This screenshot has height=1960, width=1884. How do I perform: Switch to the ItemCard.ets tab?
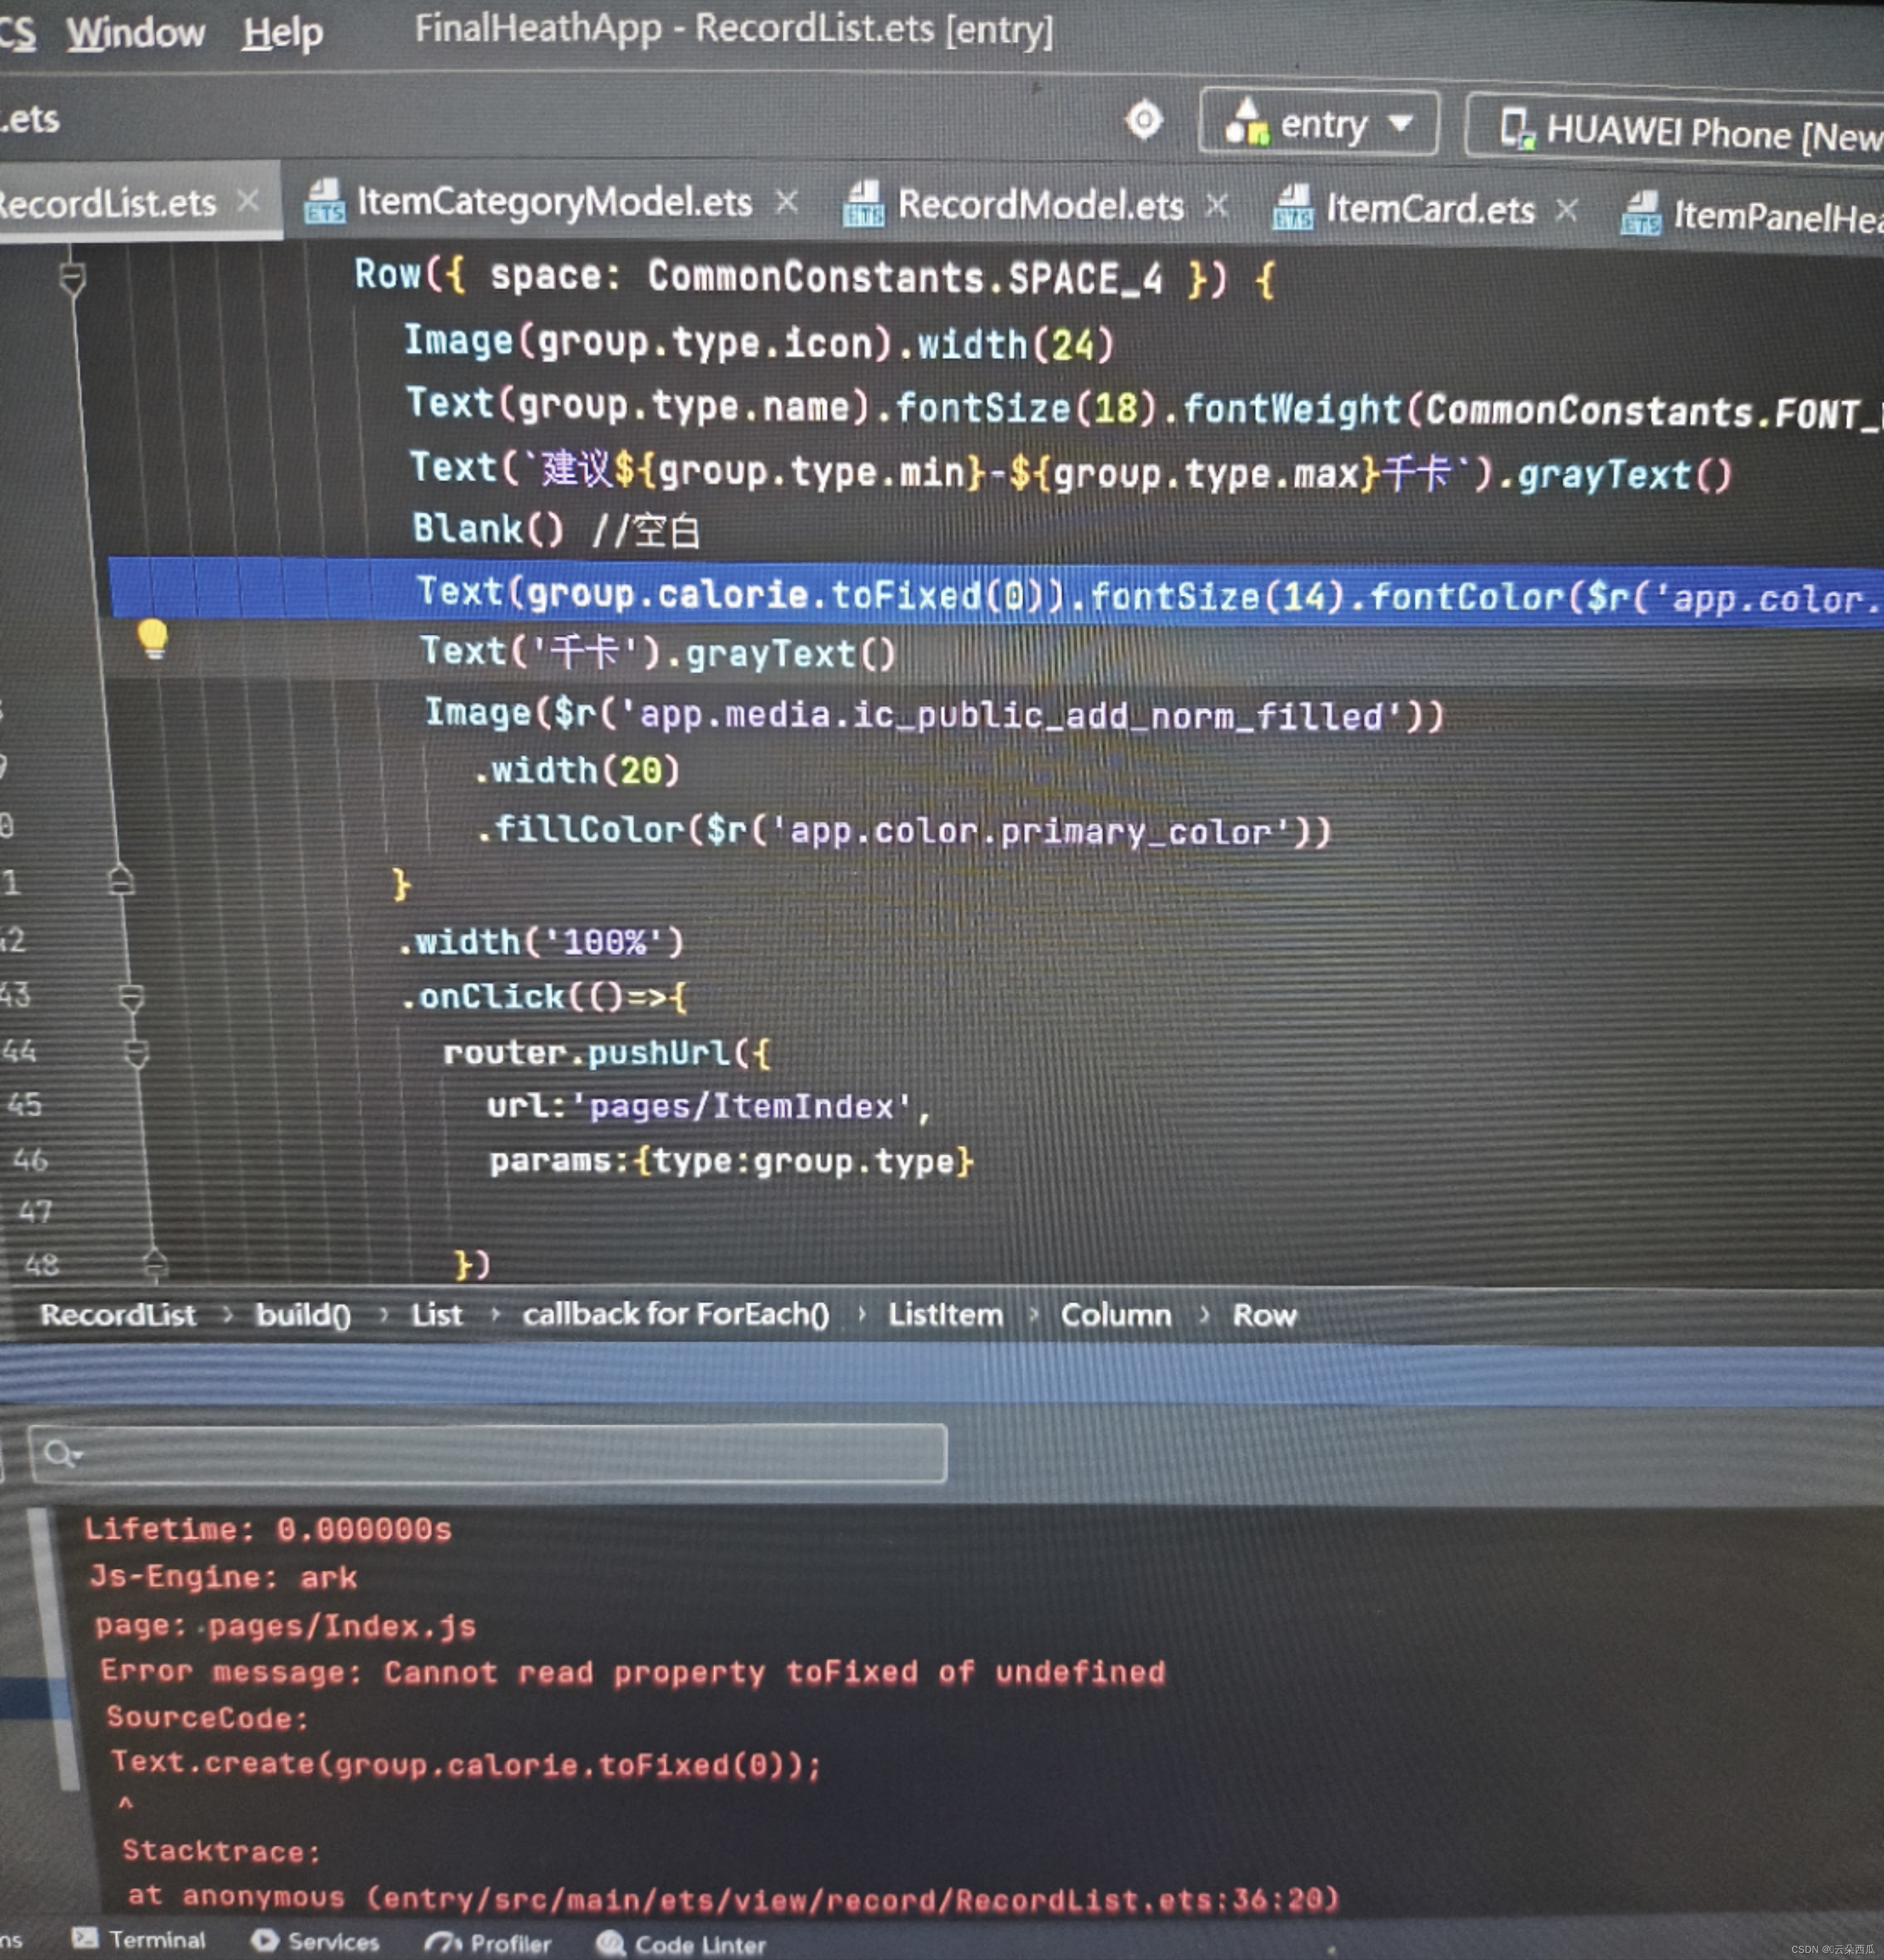1430,209
